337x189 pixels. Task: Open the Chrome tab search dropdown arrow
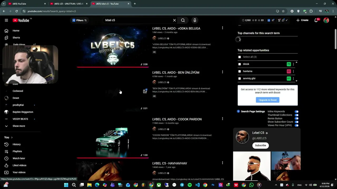point(3,4)
